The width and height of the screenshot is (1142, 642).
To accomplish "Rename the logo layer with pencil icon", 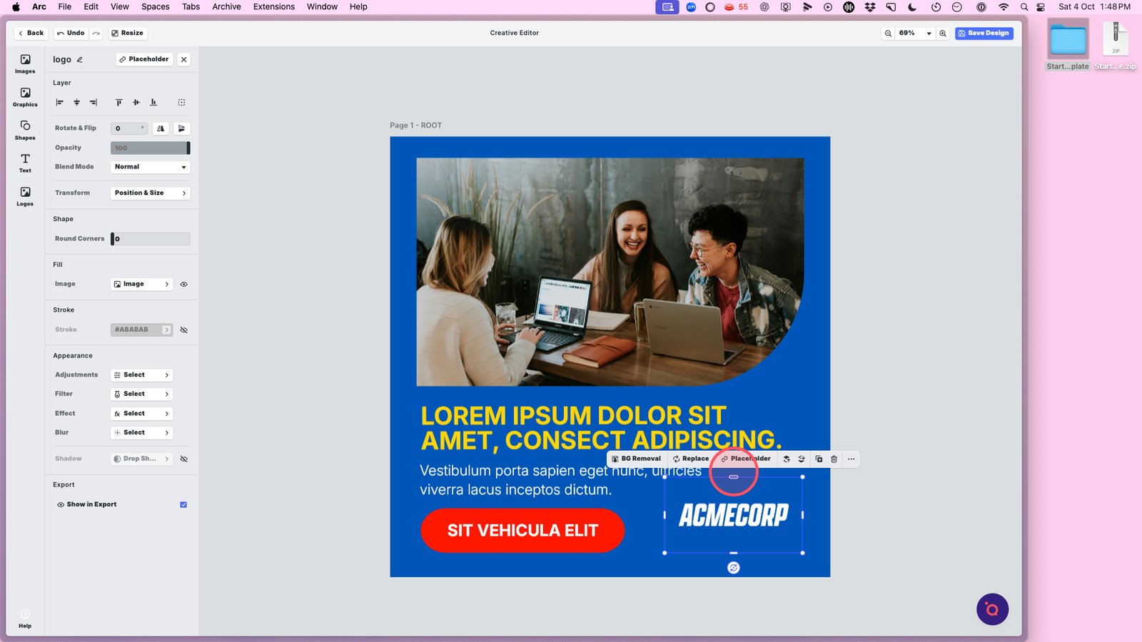I will (80, 60).
